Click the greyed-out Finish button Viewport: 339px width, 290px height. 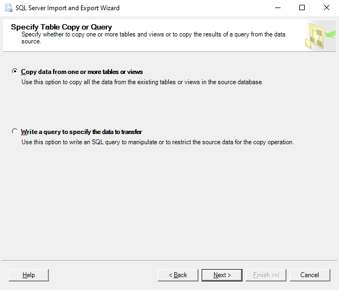pos(266,275)
